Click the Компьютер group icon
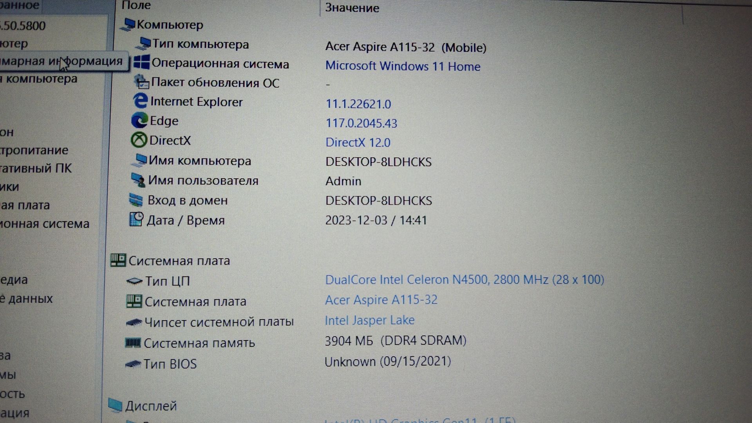 (128, 24)
